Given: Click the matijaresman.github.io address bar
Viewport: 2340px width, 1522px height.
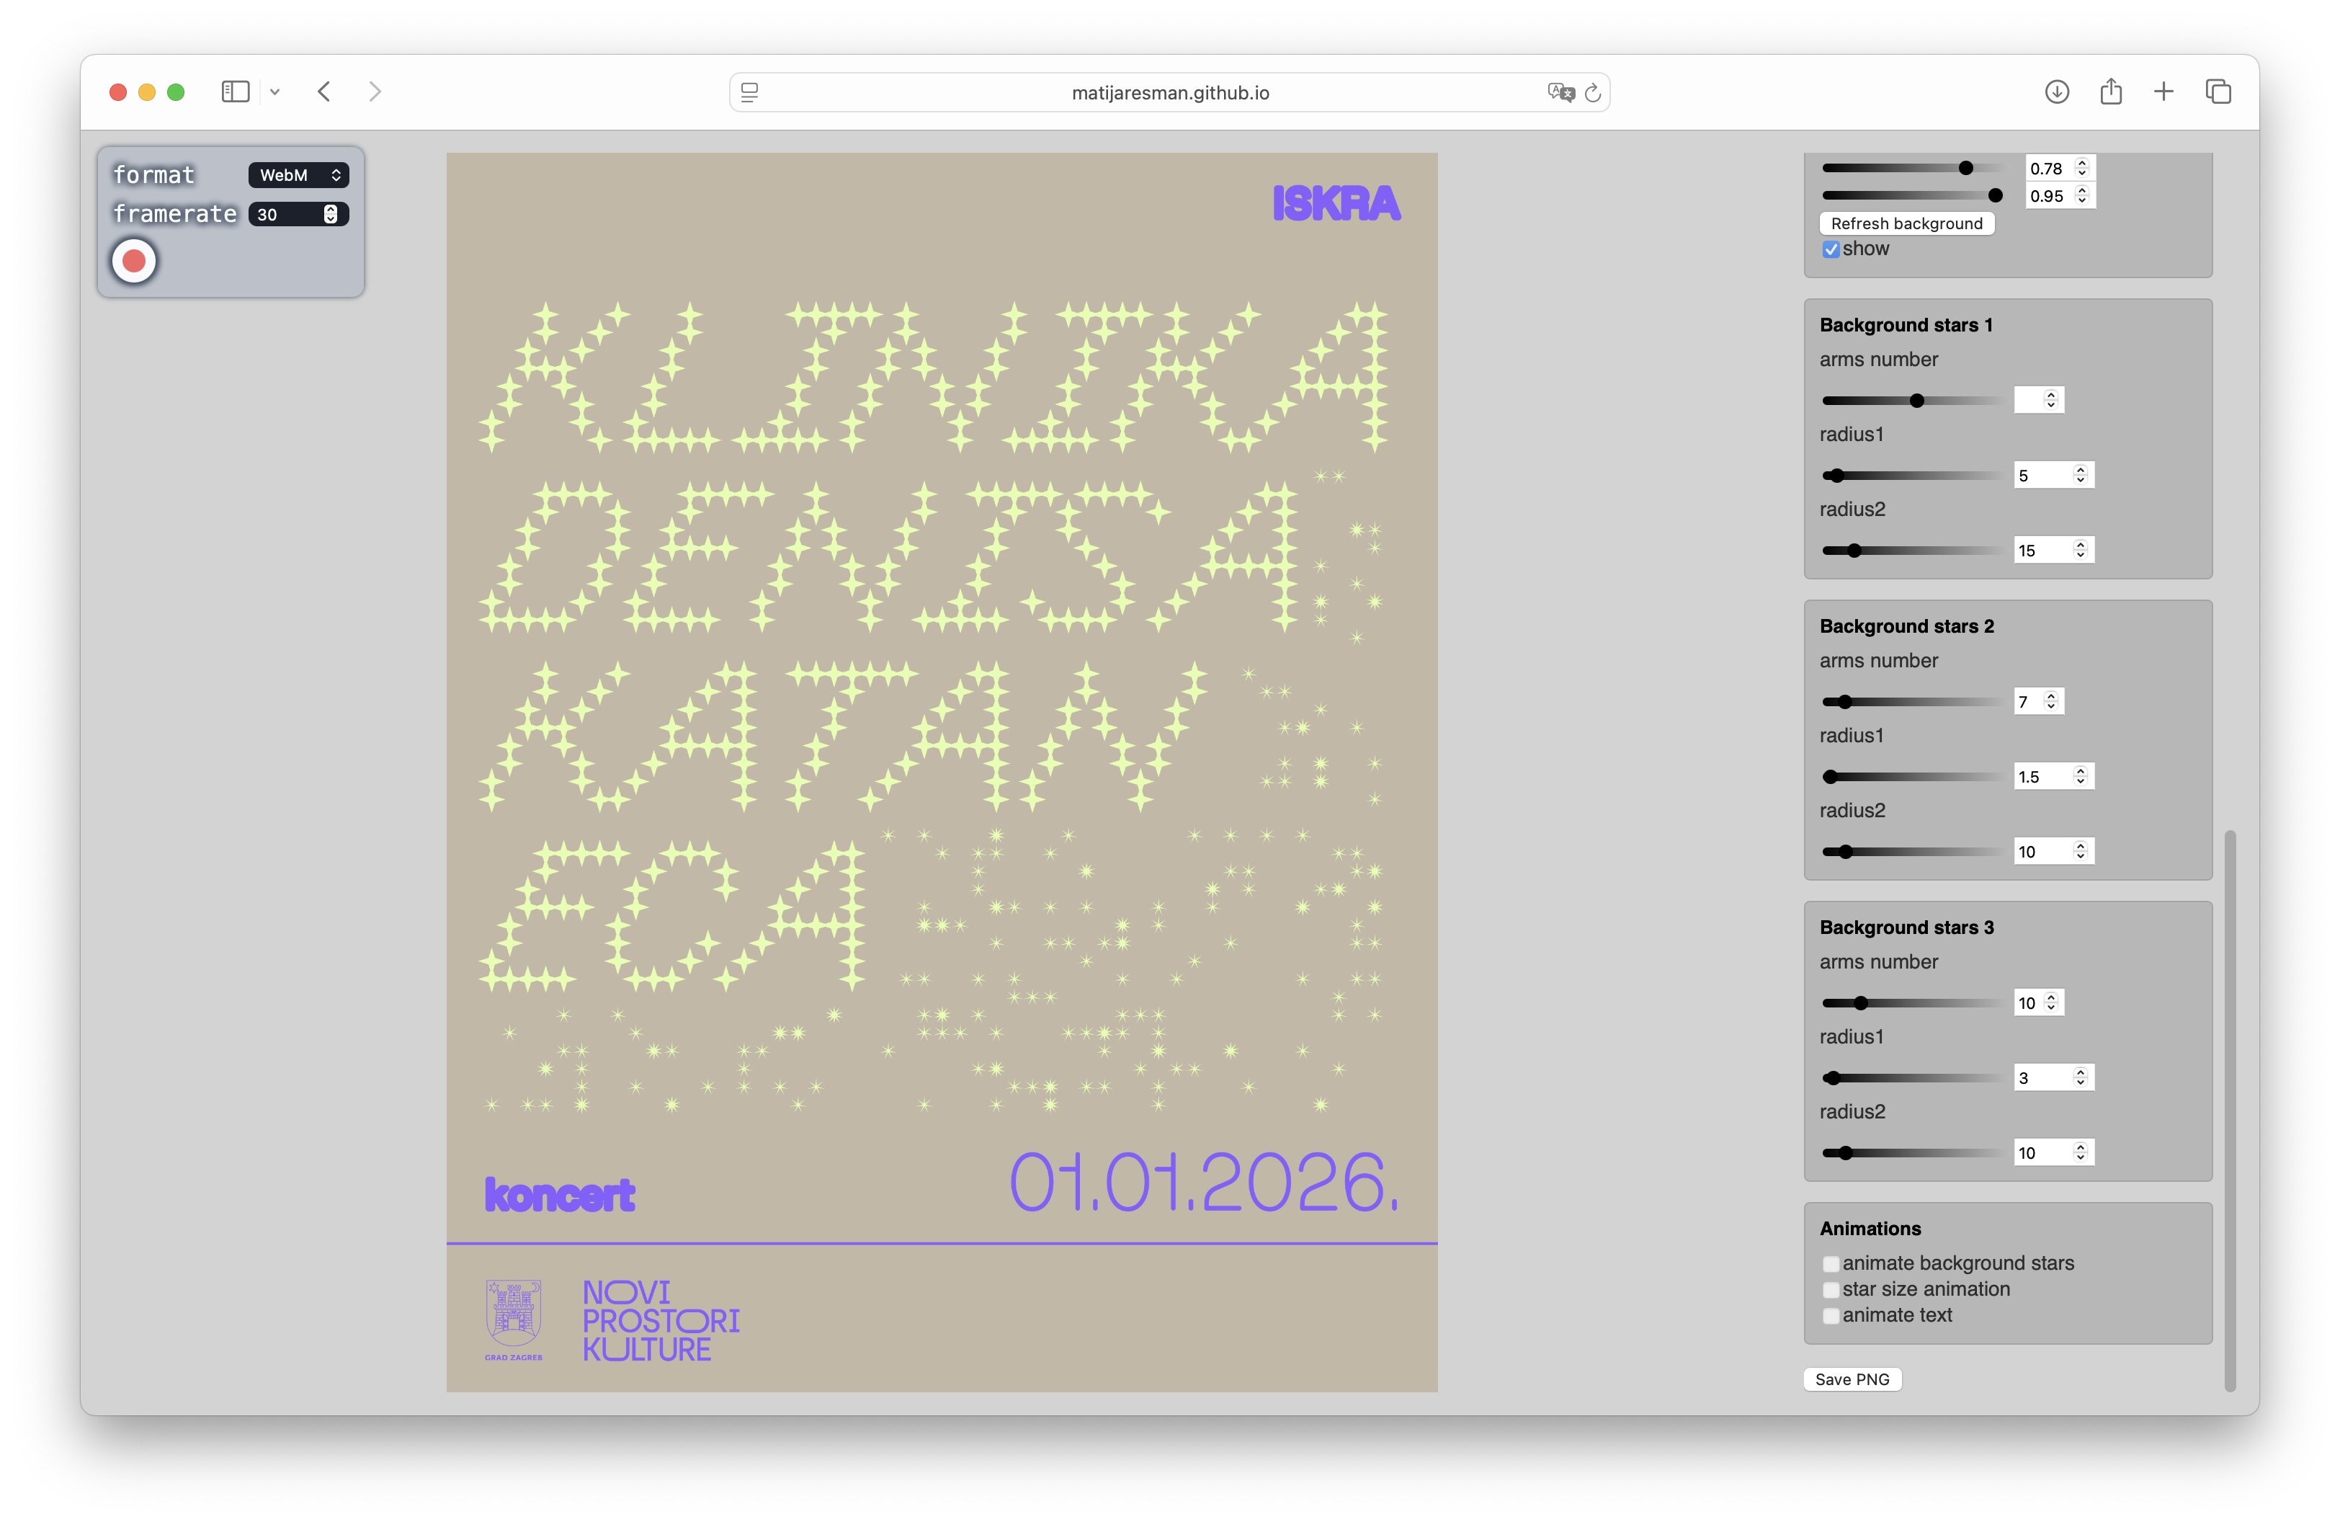Looking at the screenshot, I should [1169, 92].
